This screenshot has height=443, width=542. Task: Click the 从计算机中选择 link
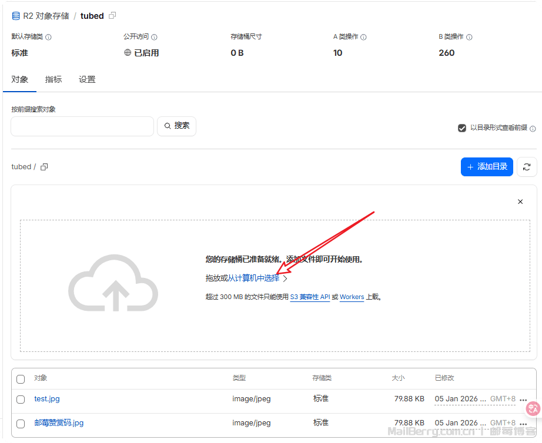253,278
